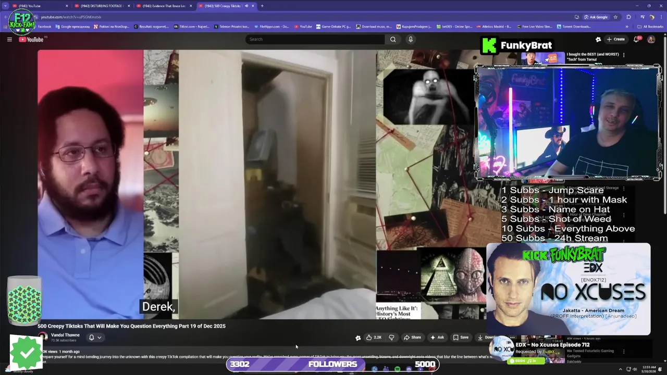Open the bet365 Online Sports bookmark
Image resolution: width=667 pixels, height=375 pixels.
click(454, 27)
